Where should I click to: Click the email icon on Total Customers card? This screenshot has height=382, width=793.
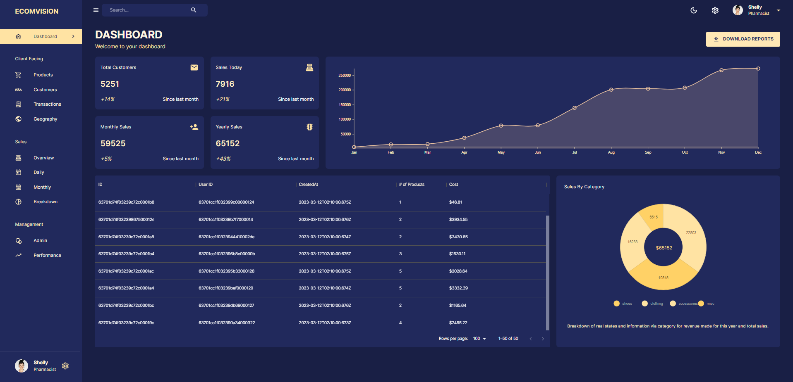click(x=194, y=67)
